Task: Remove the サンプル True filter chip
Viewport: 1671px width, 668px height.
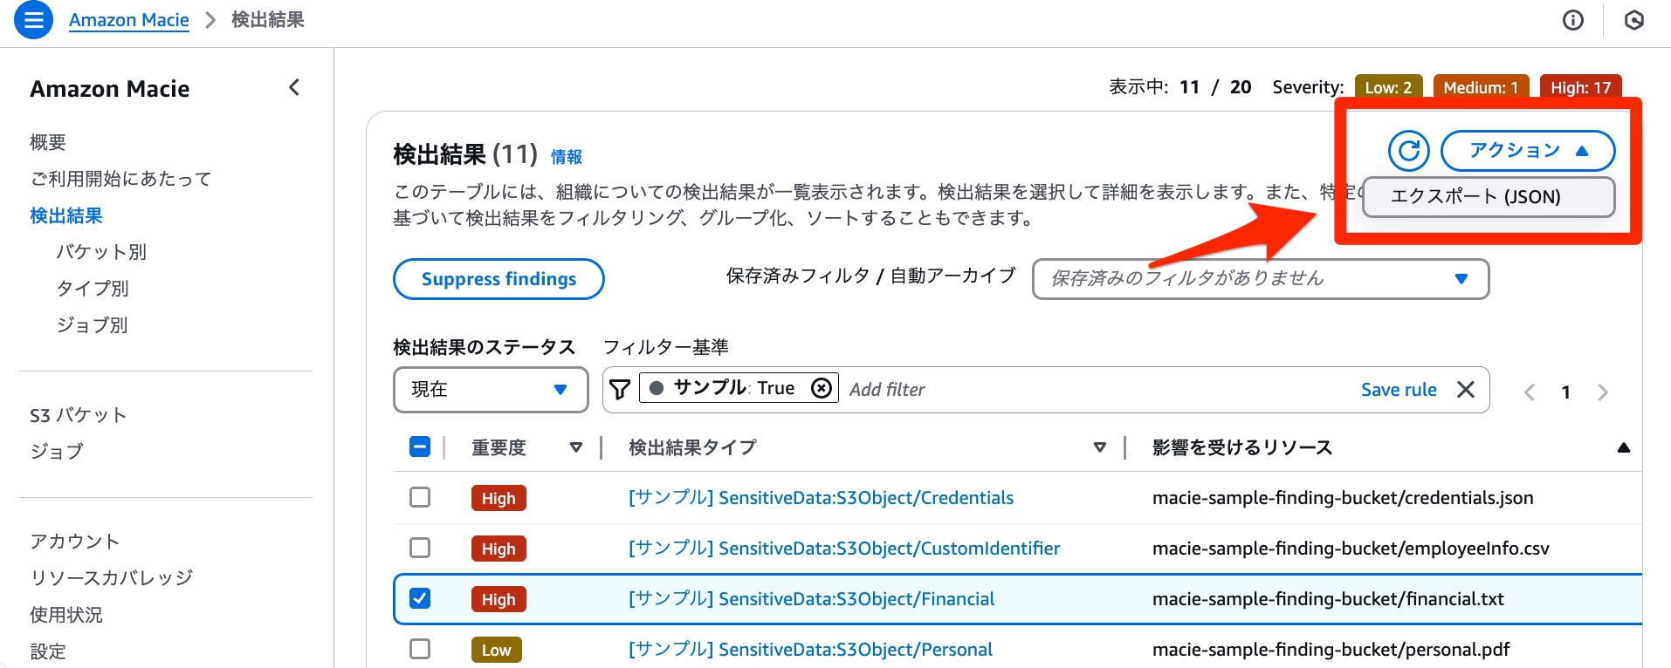Action: click(x=822, y=388)
